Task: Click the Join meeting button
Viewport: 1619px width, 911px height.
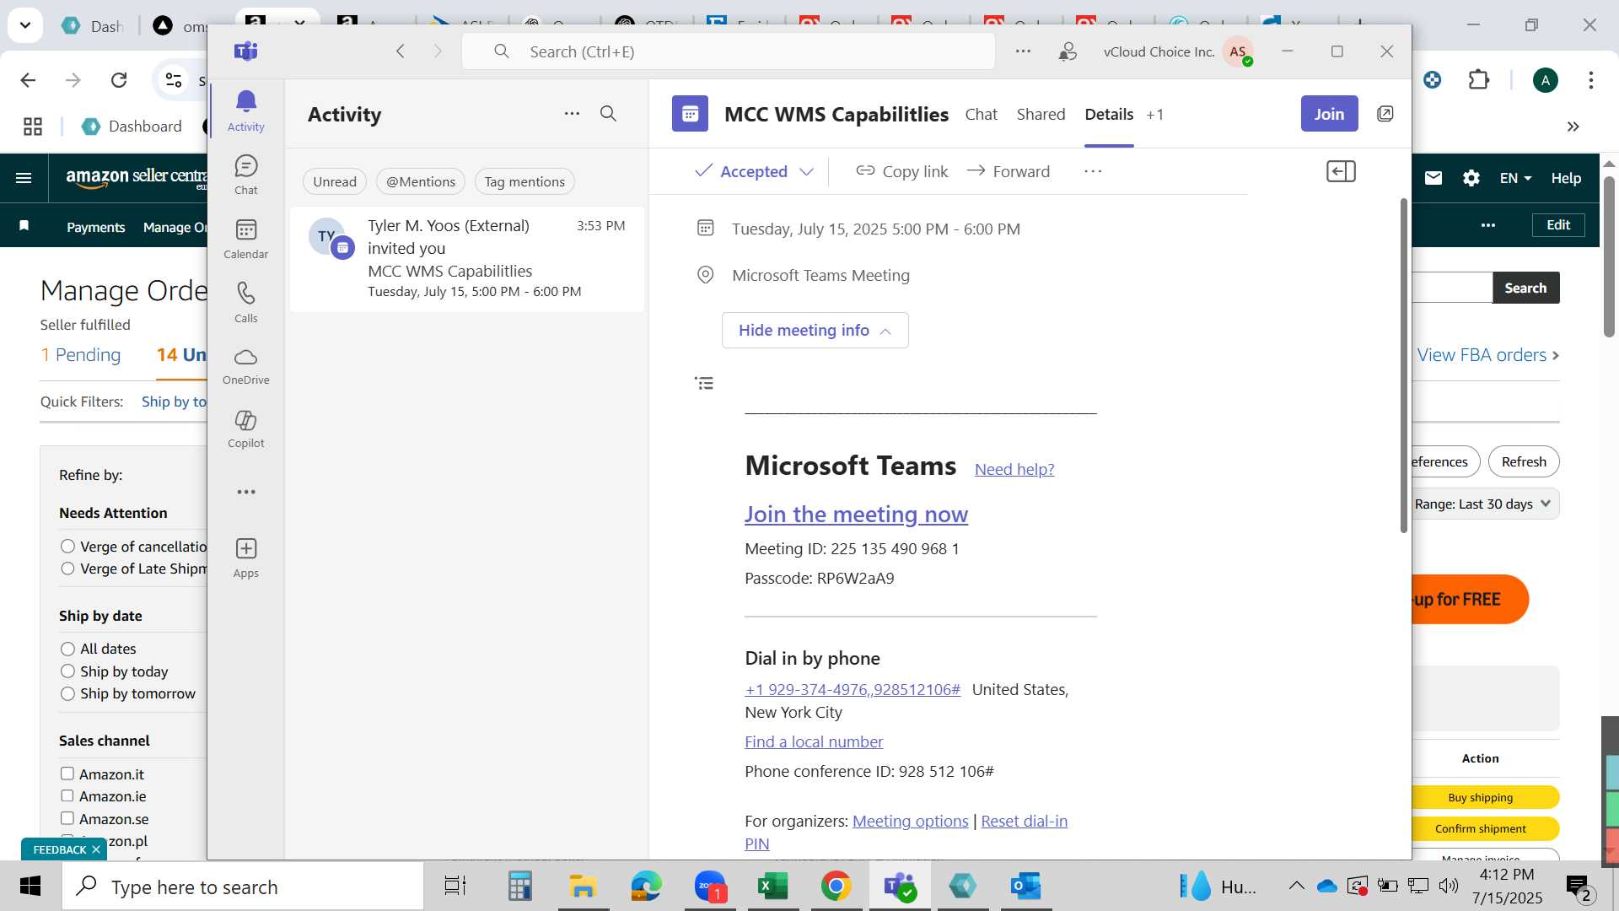Action: (x=1329, y=114)
